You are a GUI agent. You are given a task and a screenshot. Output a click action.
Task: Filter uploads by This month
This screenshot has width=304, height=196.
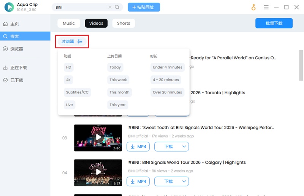click(x=119, y=92)
